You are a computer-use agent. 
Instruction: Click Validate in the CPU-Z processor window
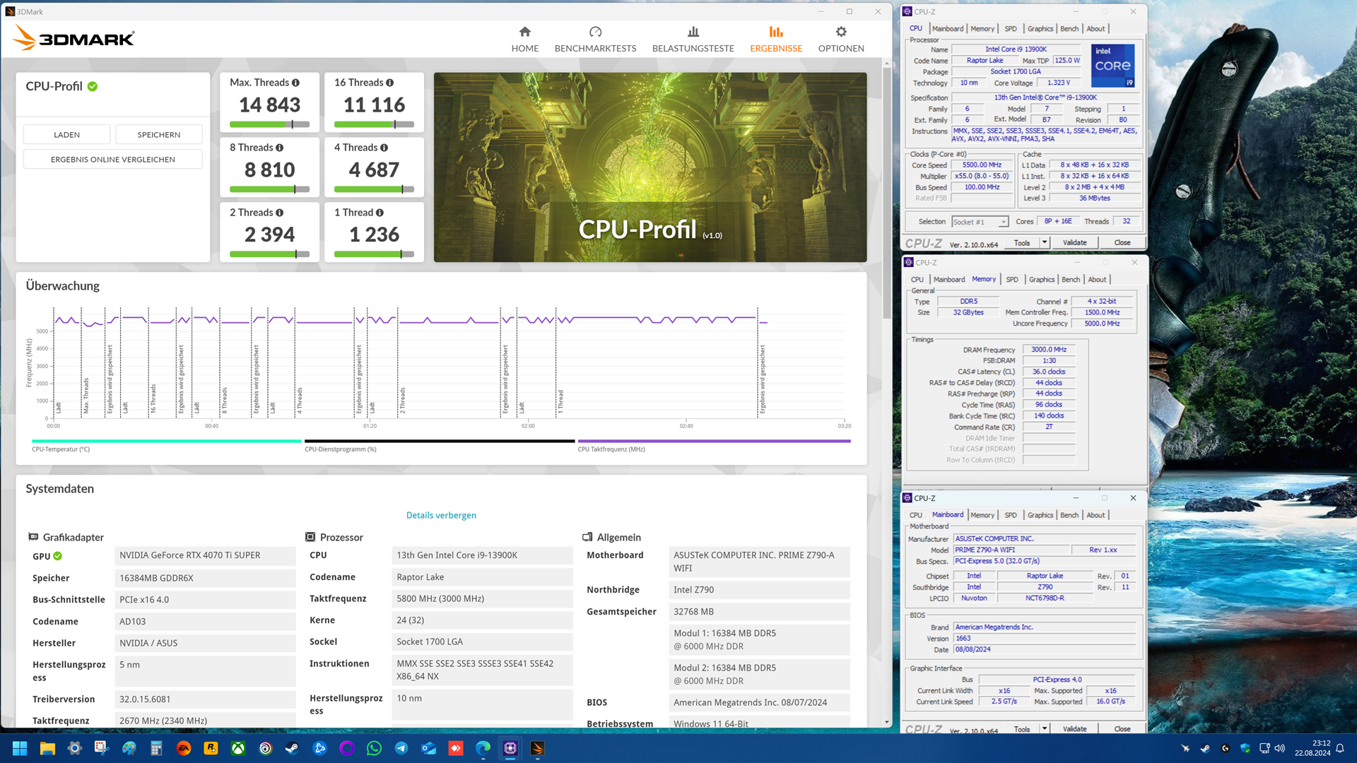1074,242
